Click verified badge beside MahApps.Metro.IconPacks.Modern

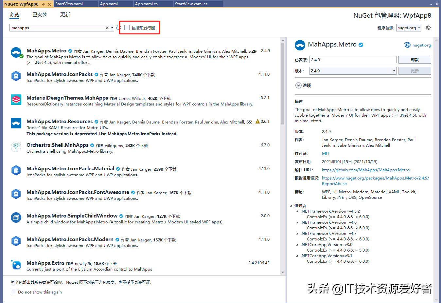click(x=117, y=240)
